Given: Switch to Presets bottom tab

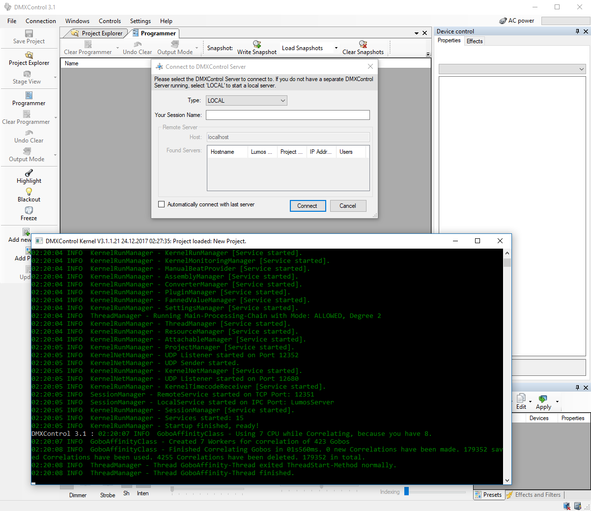Looking at the screenshot, I should [489, 495].
